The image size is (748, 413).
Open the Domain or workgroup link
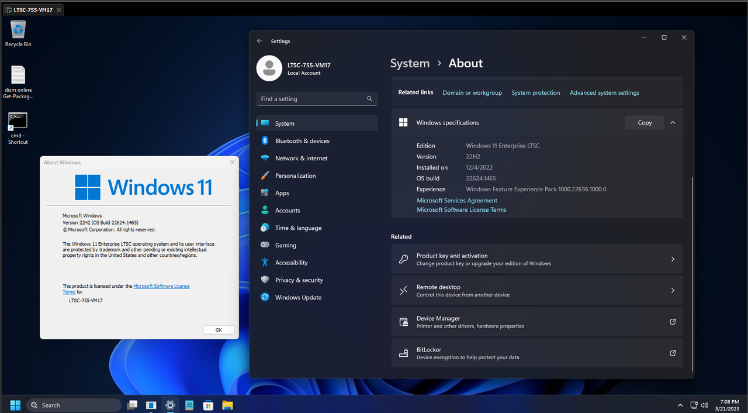point(472,93)
